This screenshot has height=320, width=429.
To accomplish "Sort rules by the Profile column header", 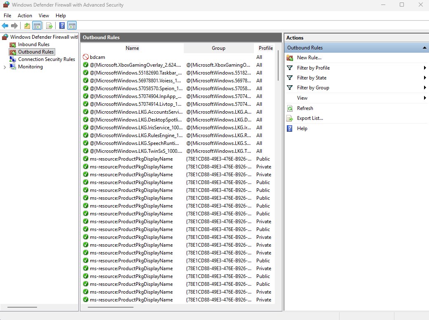I will click(266, 48).
